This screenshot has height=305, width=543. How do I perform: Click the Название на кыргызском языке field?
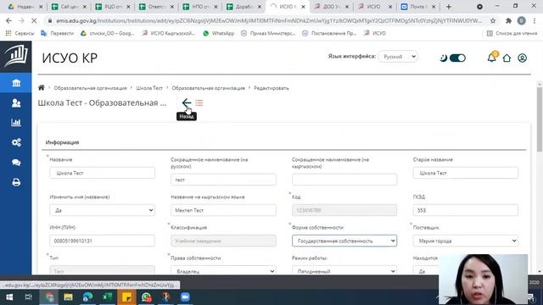pyautogui.click(x=223, y=210)
